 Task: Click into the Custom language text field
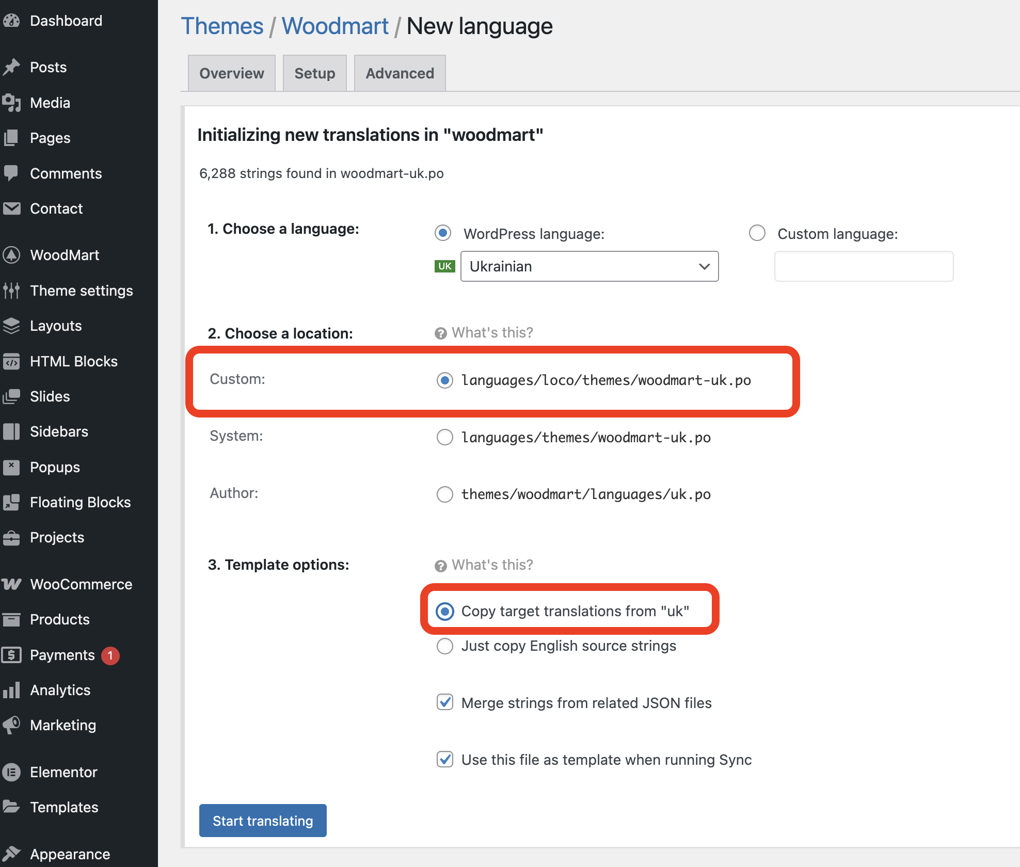point(864,266)
